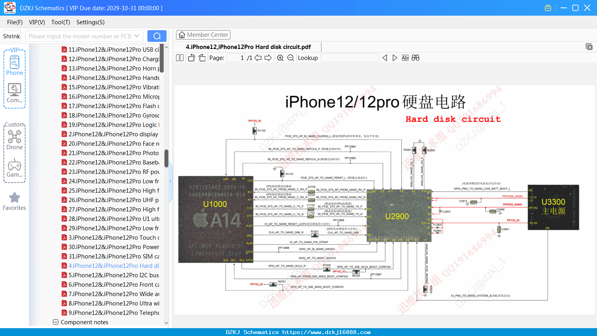This screenshot has height=336, width=597.
Task: Click the Lookup text field
Action: tap(350, 58)
